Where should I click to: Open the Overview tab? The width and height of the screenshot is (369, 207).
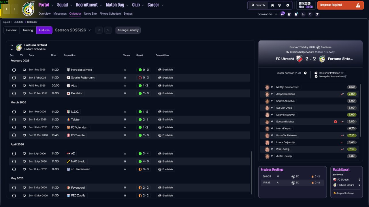(x=44, y=14)
